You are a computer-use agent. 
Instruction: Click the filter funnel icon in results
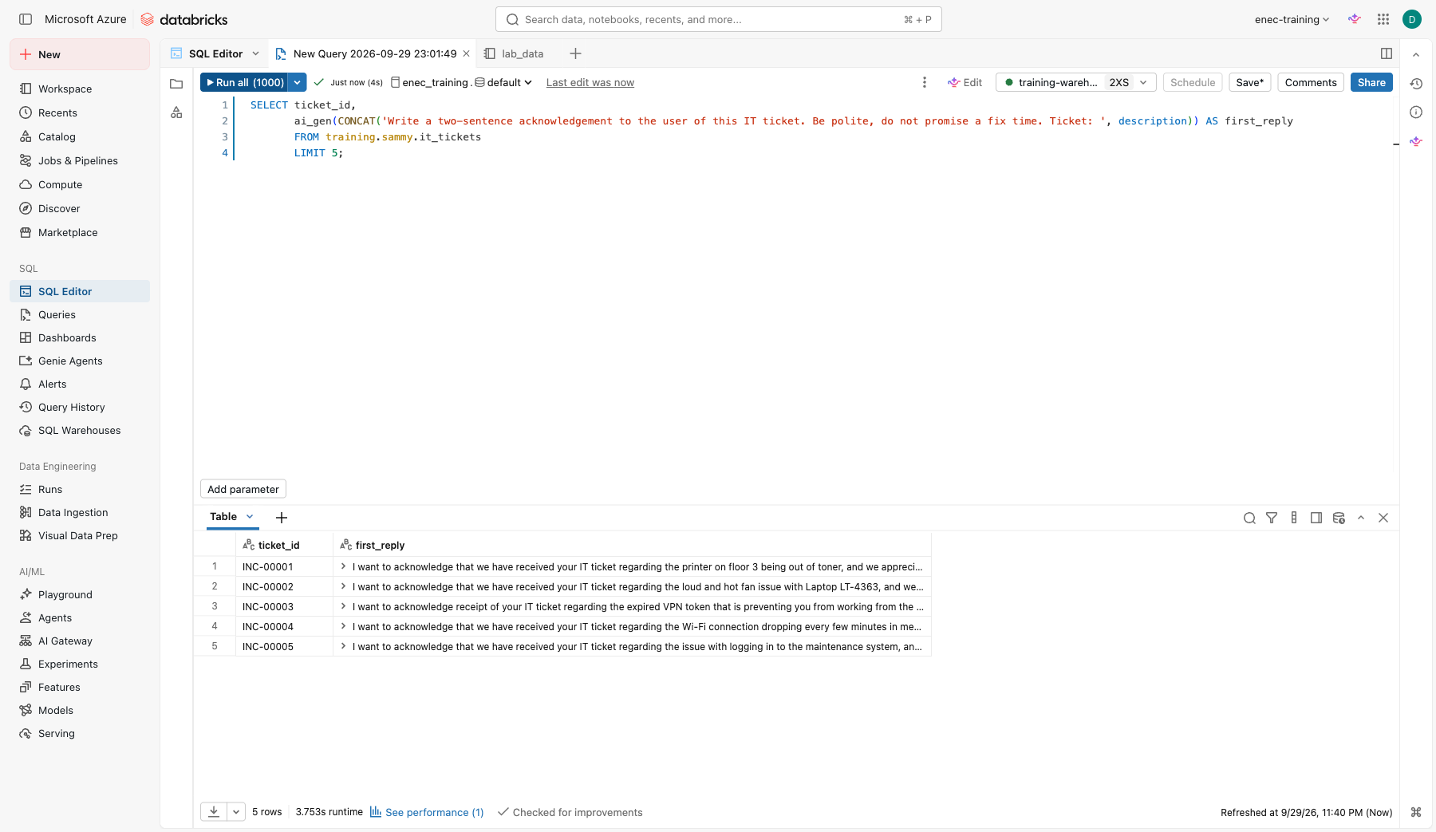(1272, 518)
